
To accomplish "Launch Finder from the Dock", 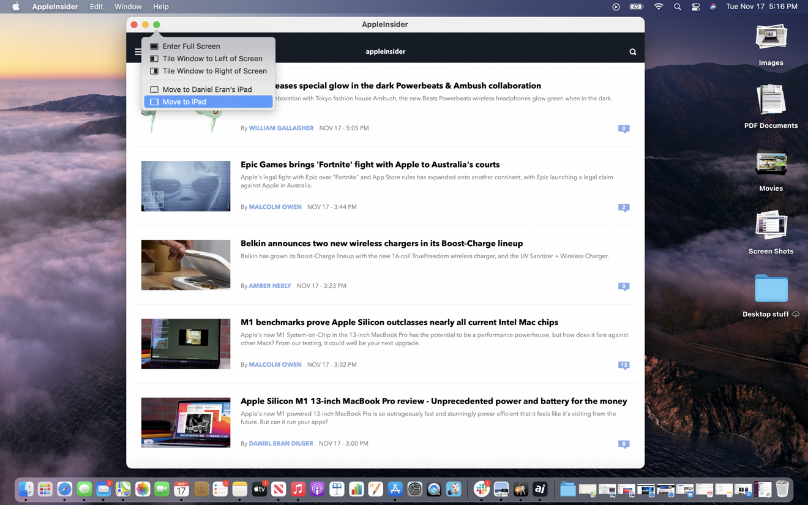I will [26, 489].
